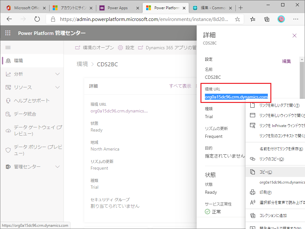Viewport: 305px width, 229px height.
Task: Click the 管理センター admin icon
Action: 8,167
